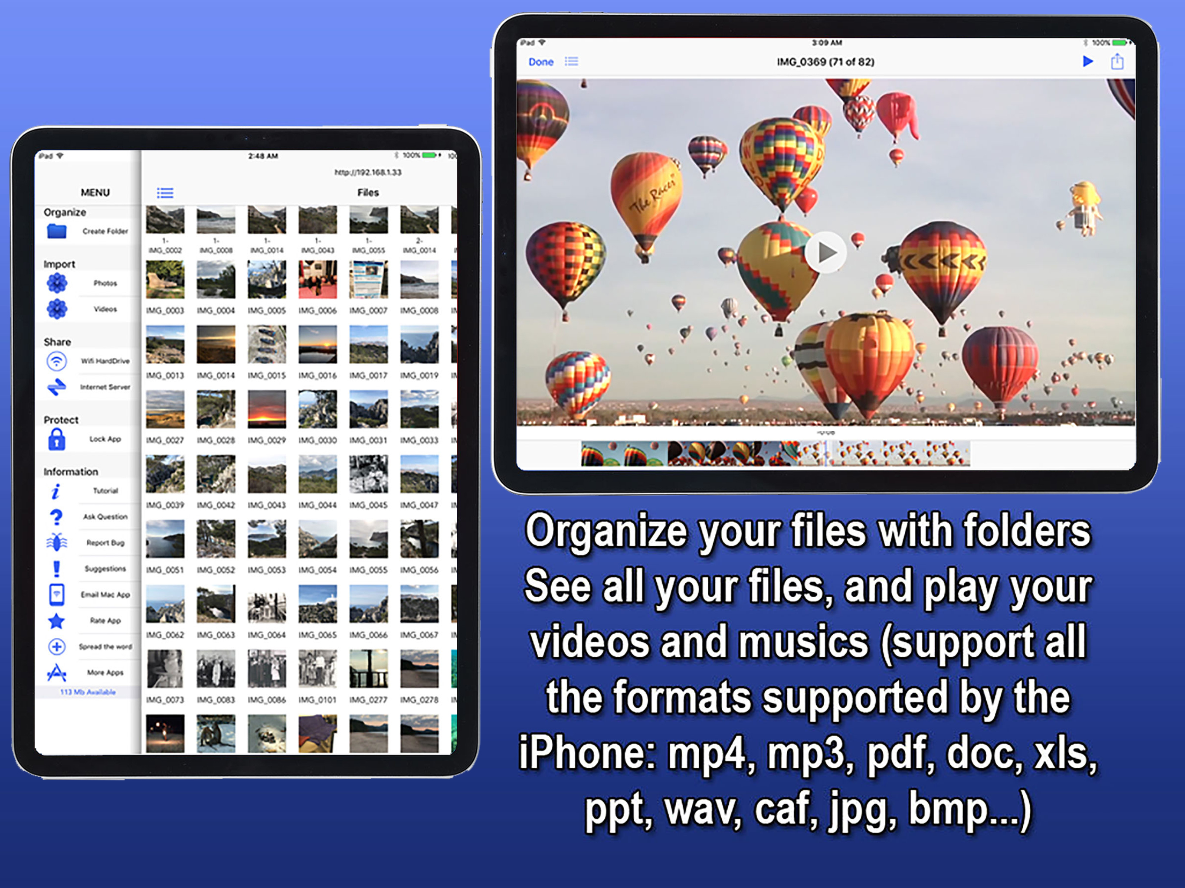
Task: Open Suggestions text entry
Action: [x=105, y=569]
